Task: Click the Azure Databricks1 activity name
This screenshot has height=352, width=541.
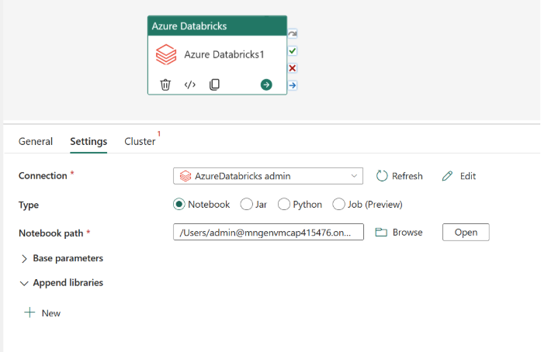Action: 224,54
